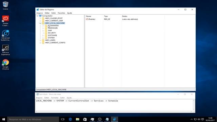Image resolution: width=217 pixels, height=122 pixels.
Task: Click the Notepad title bar icon
Action: (37, 94)
